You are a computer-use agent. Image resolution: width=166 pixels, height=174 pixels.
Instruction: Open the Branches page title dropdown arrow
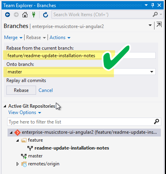(x=150, y=25)
